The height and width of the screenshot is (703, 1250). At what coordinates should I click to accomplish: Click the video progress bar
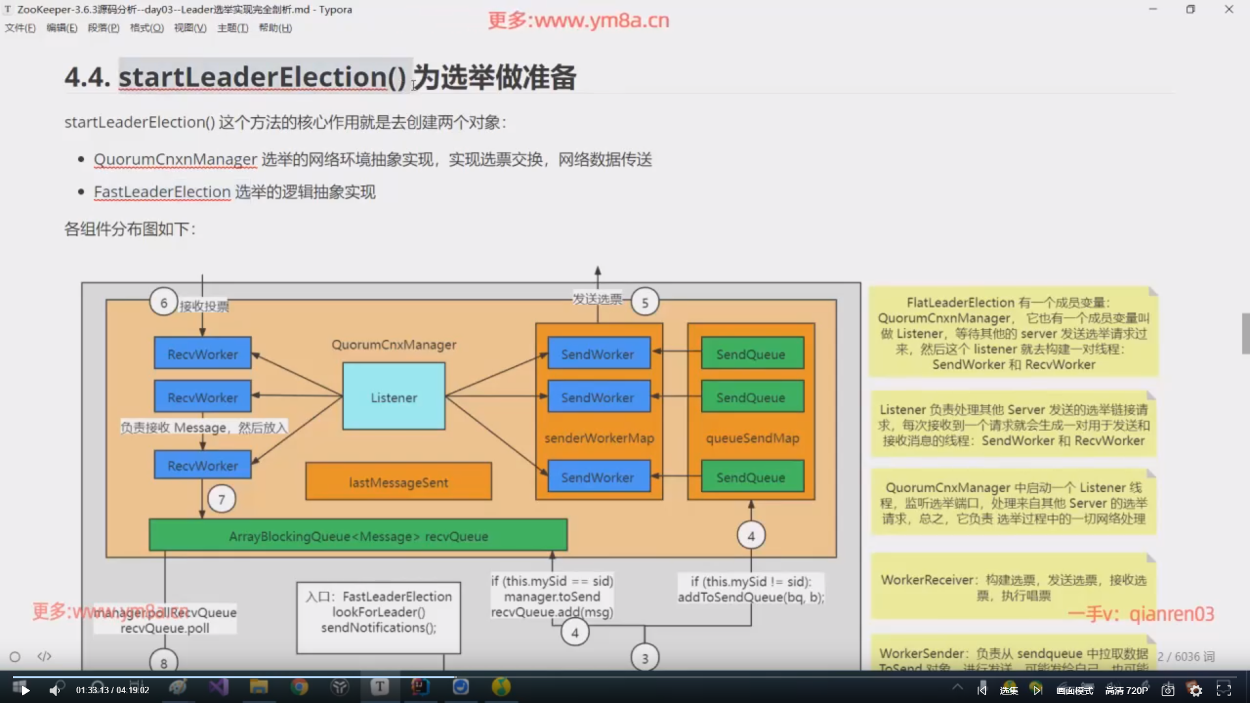625,677
